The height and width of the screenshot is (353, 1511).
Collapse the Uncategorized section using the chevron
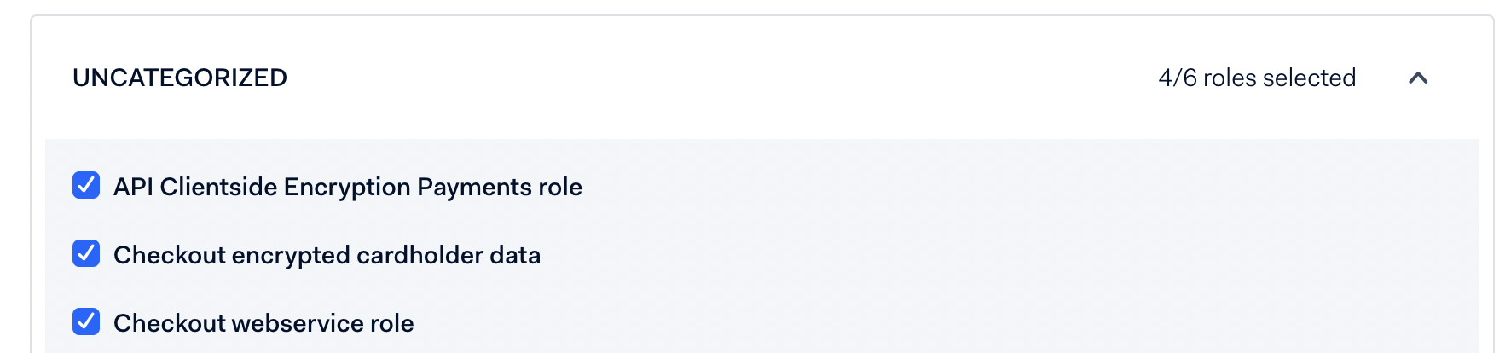1418,78
